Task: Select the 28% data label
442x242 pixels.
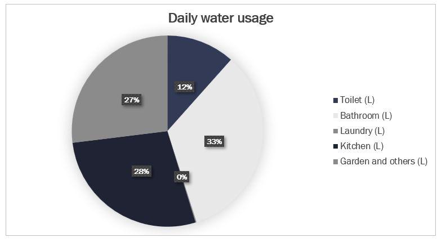Action: [141, 171]
